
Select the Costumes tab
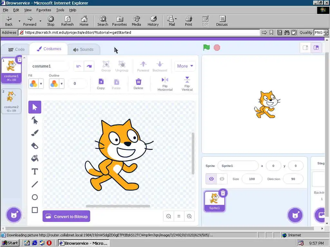(x=49, y=49)
